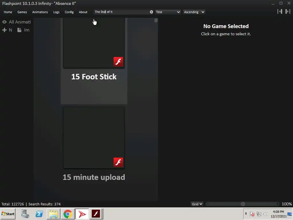
Task: Open the Grid layout dropdown
Action: [x=197, y=204]
